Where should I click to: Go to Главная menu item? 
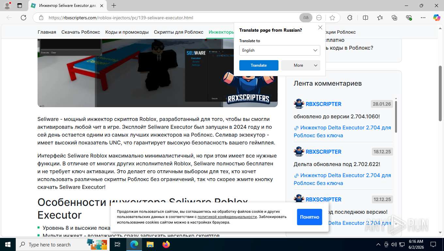point(47,32)
